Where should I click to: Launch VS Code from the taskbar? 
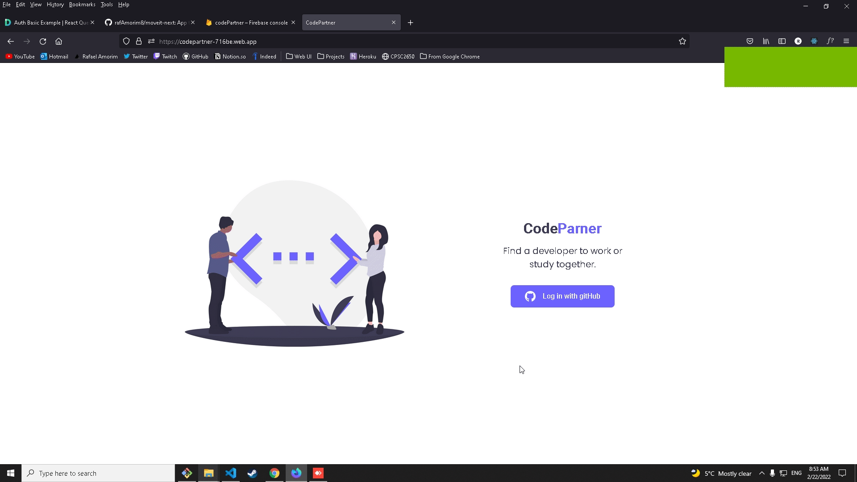[230, 473]
